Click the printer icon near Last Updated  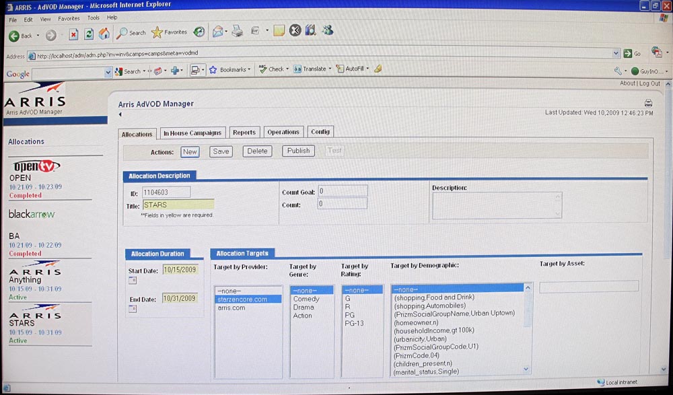648,103
